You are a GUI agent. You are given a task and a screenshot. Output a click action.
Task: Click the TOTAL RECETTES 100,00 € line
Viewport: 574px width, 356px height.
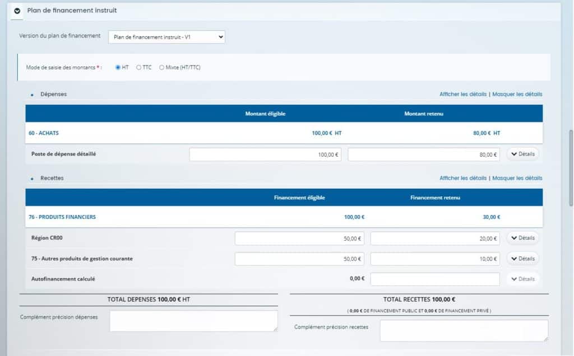(x=419, y=299)
